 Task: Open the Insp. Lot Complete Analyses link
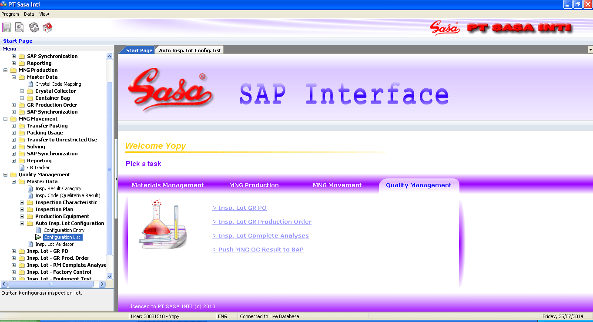261,236
